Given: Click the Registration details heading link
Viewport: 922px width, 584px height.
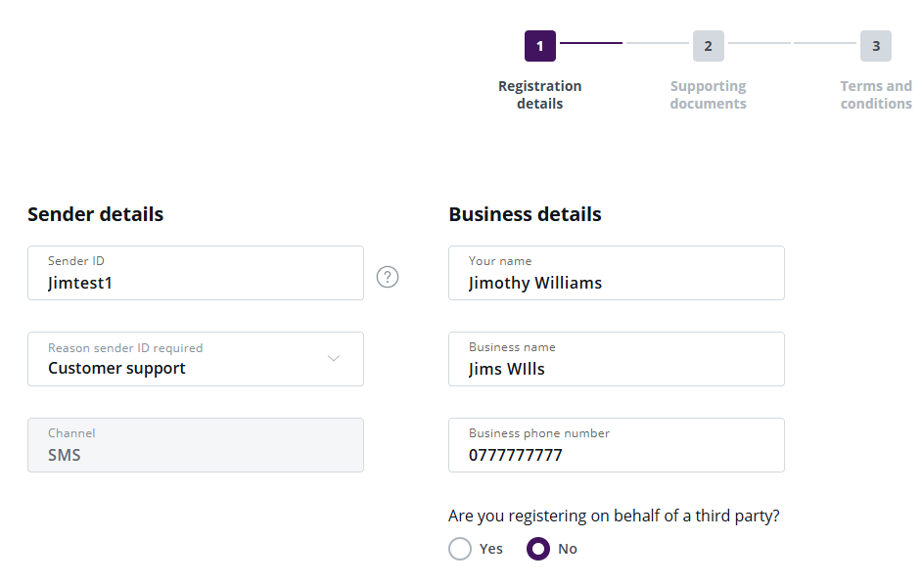Looking at the screenshot, I should 539,94.
